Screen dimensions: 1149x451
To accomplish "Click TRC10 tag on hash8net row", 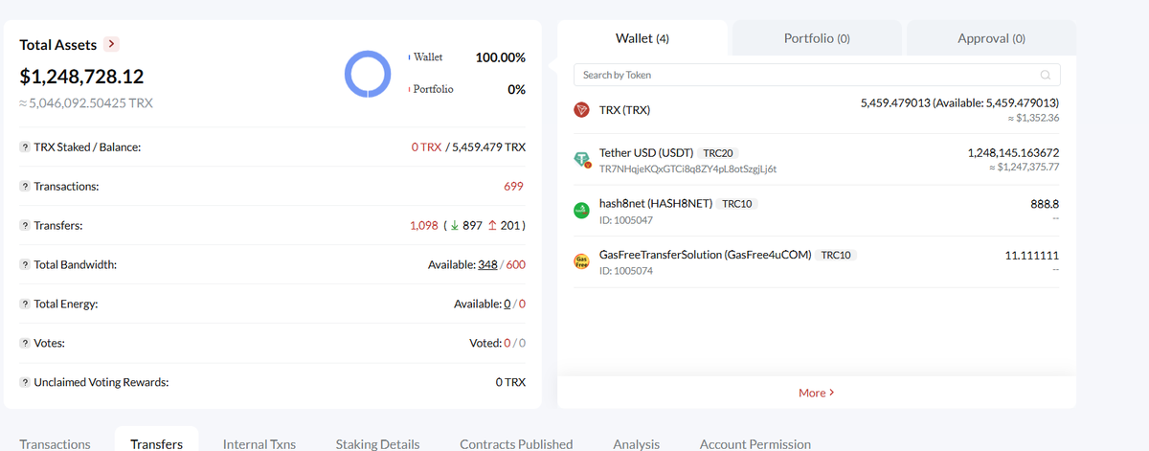I will coord(738,203).
